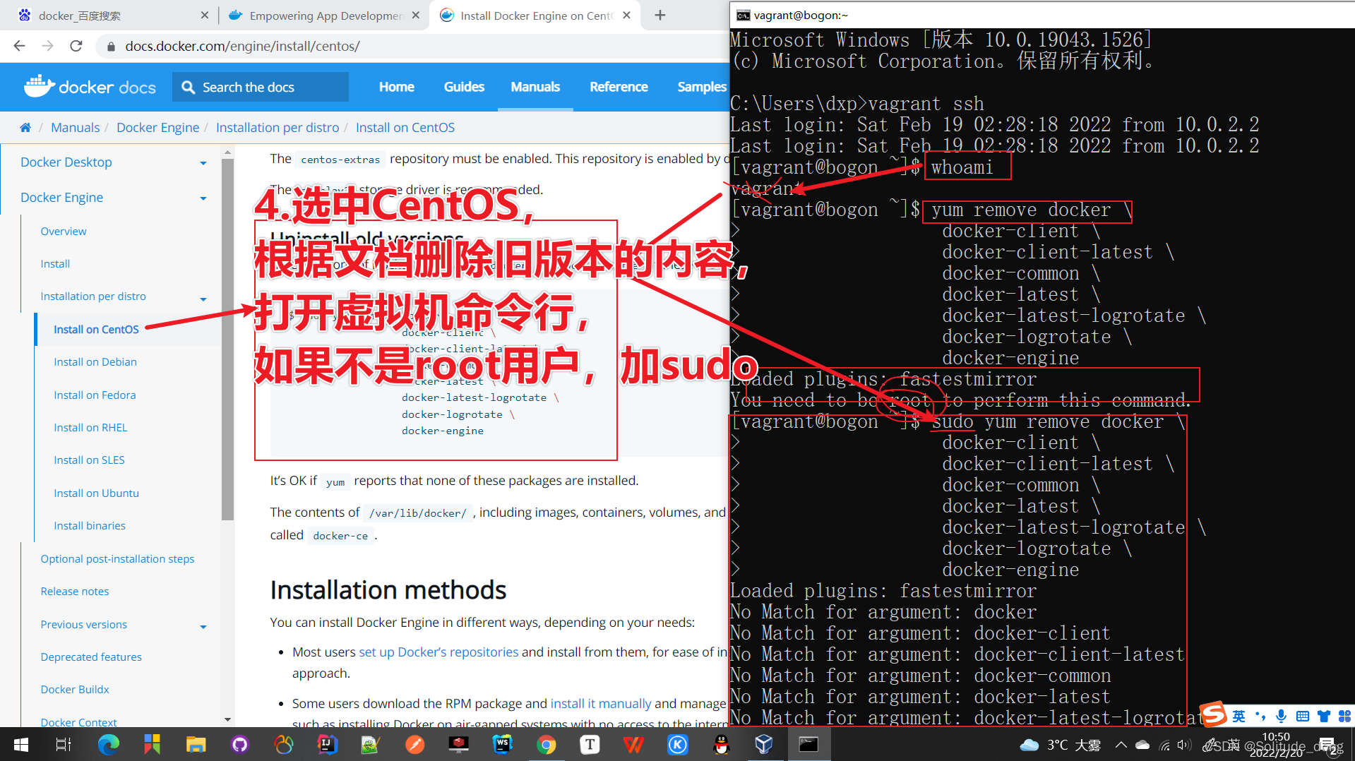Viewport: 1355px width, 761px height.
Task: Open the Kugou music taskbar icon
Action: (x=678, y=744)
